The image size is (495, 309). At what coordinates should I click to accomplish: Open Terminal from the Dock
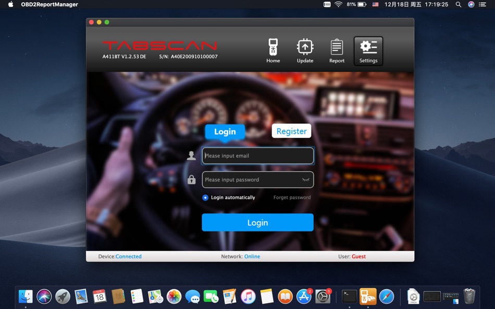click(350, 297)
